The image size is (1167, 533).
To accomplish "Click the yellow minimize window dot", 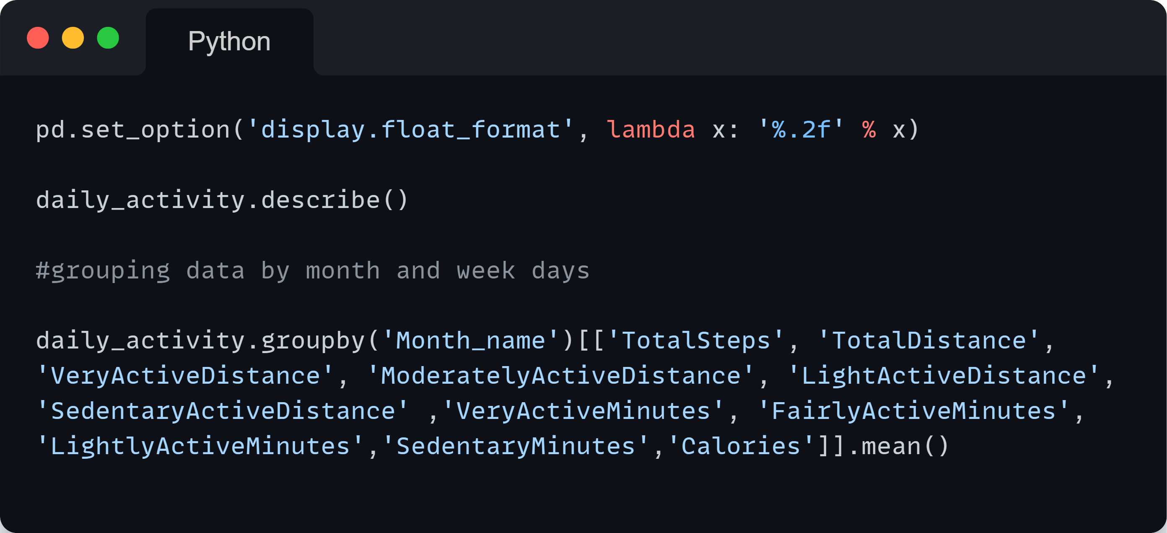I will (73, 38).
